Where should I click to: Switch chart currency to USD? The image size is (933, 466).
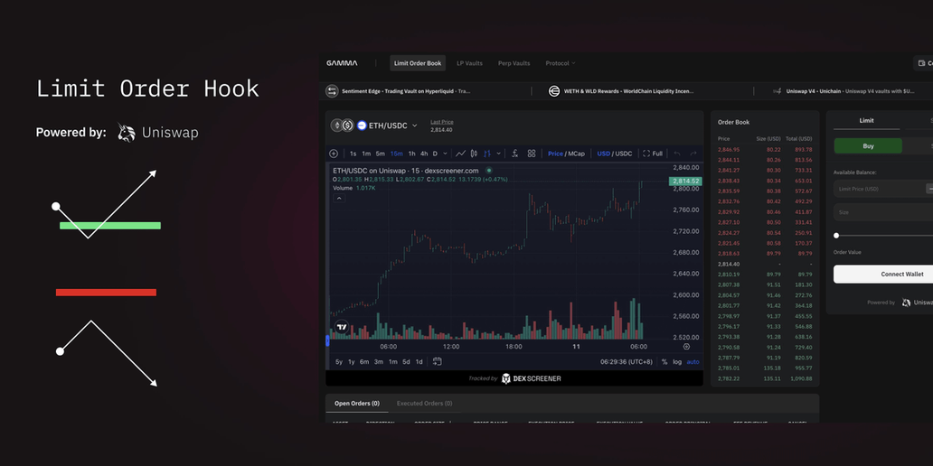[x=603, y=154]
